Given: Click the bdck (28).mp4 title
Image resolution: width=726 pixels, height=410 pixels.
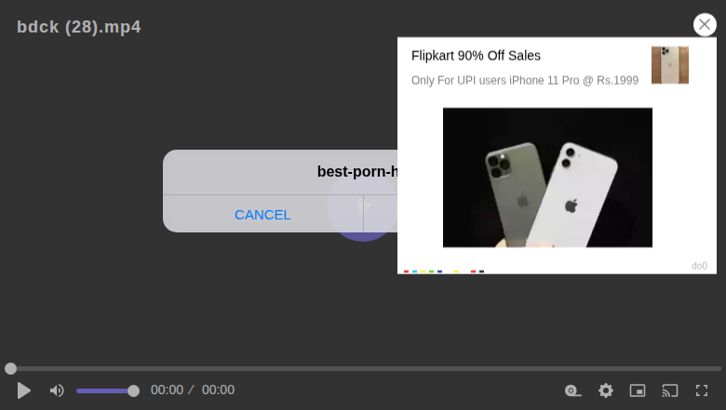Looking at the screenshot, I should pyautogui.click(x=79, y=27).
